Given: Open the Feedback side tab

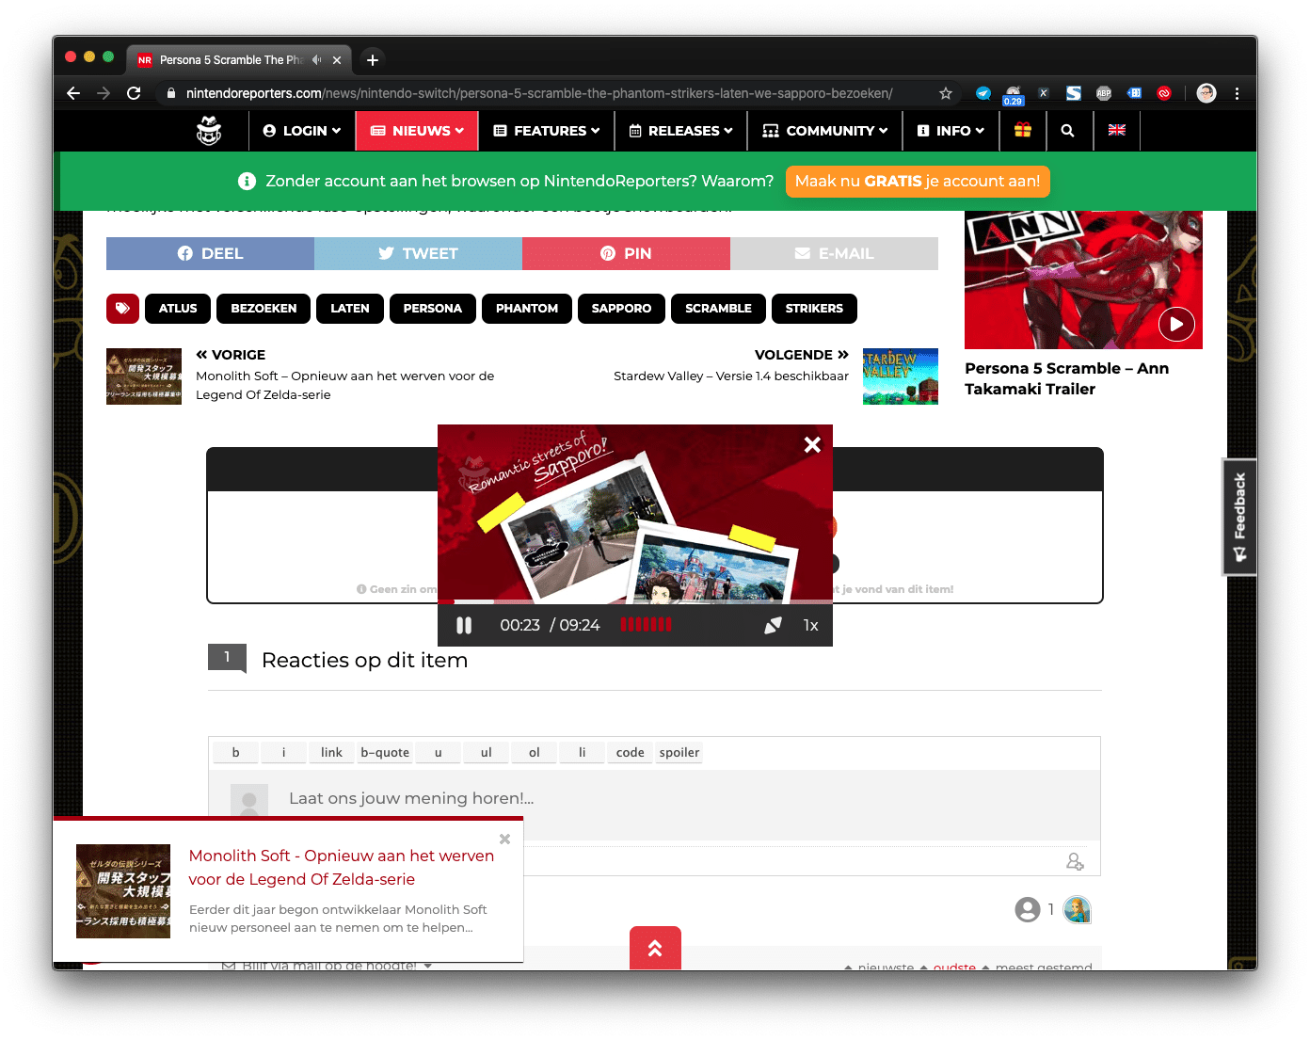Looking at the screenshot, I should click(1239, 517).
